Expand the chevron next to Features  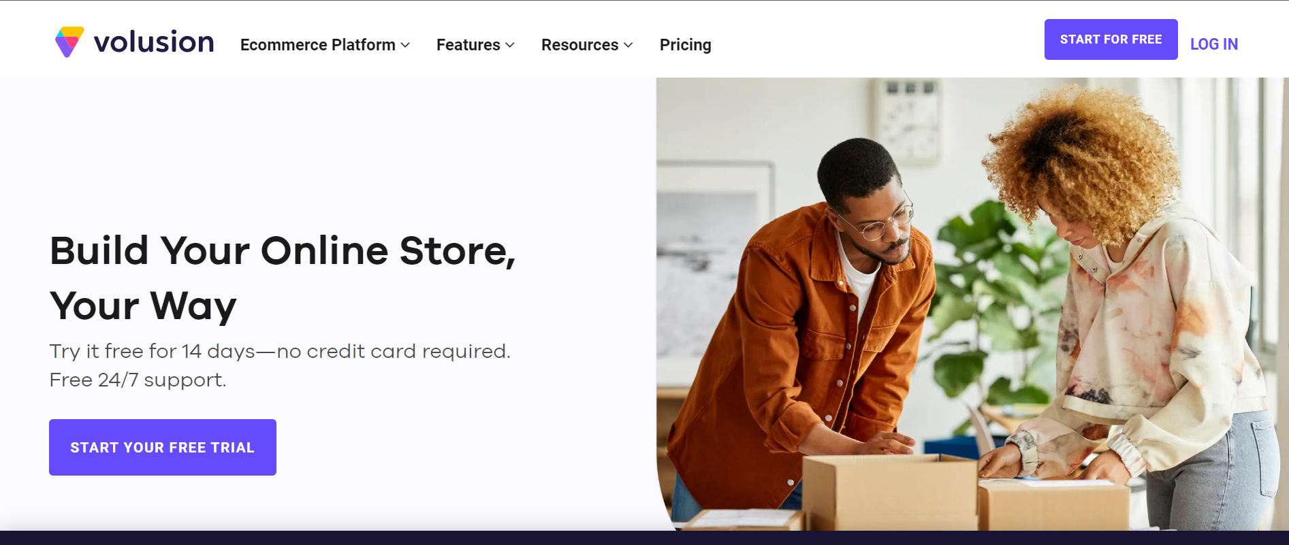[x=510, y=45]
